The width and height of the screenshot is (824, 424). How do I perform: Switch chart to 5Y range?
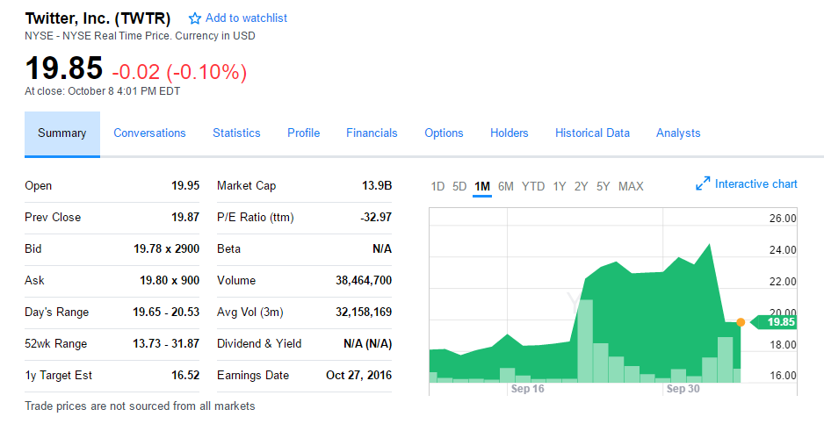603,186
